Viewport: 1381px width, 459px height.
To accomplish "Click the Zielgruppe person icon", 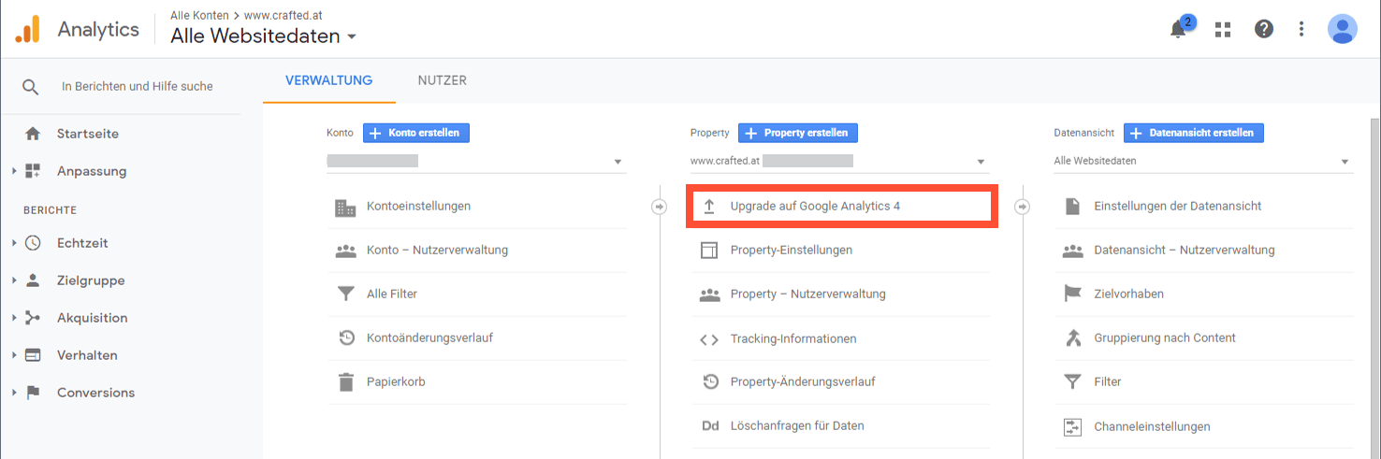I will click(33, 280).
